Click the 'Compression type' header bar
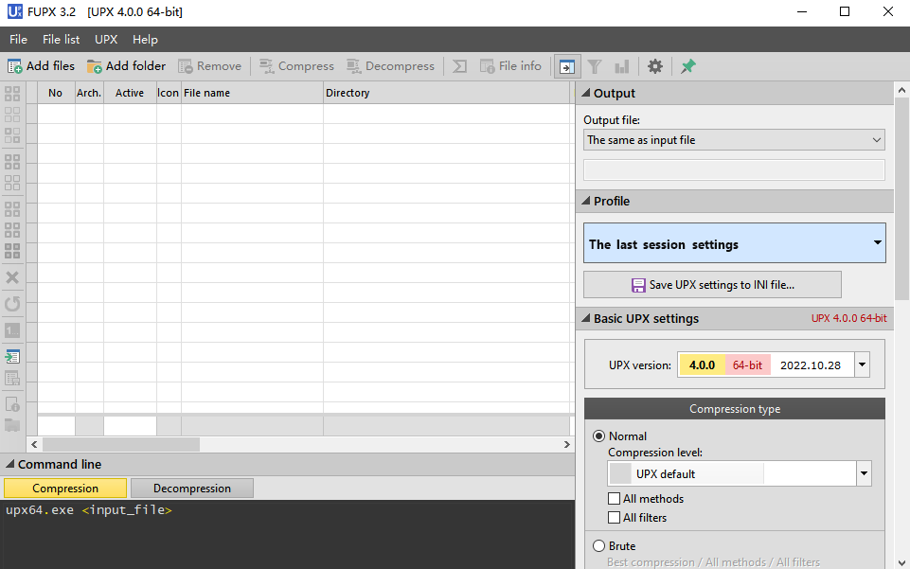The image size is (910, 569). pyautogui.click(x=735, y=409)
